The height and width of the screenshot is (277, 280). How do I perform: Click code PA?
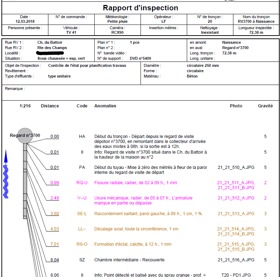(82, 167)
